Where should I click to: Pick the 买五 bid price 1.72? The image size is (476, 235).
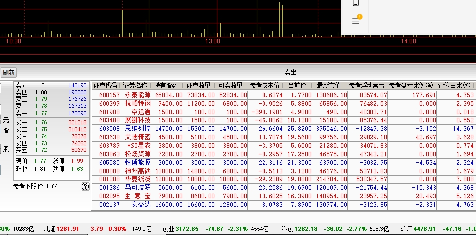41,150
